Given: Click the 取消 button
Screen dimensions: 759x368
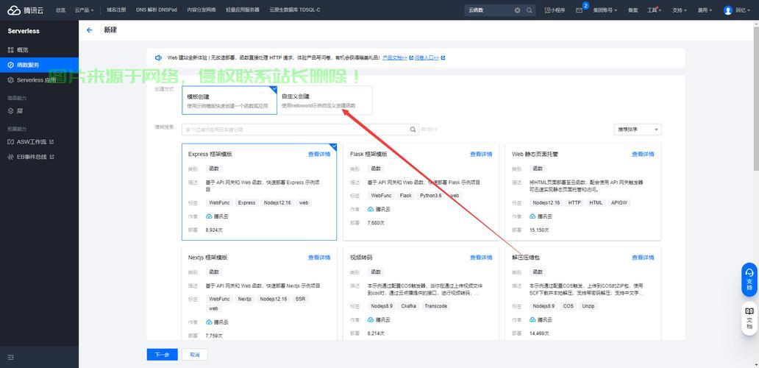Looking at the screenshot, I should (x=195, y=355).
